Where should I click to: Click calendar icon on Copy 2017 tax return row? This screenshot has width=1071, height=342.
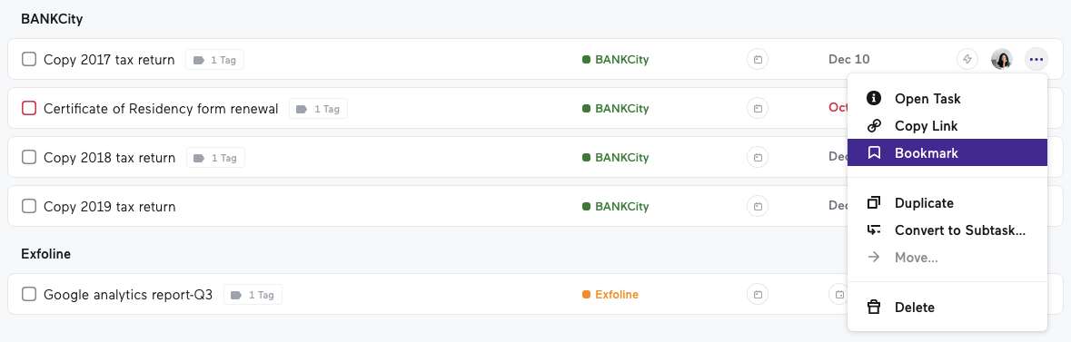758,59
